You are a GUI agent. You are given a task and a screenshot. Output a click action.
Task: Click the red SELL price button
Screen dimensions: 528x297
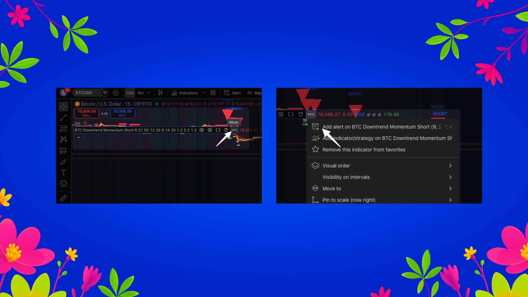tap(87, 113)
